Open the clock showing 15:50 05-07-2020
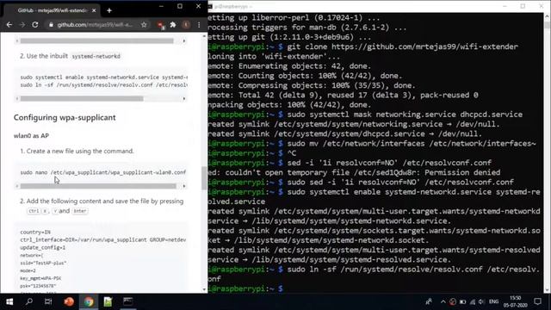551x310 pixels. point(515,301)
